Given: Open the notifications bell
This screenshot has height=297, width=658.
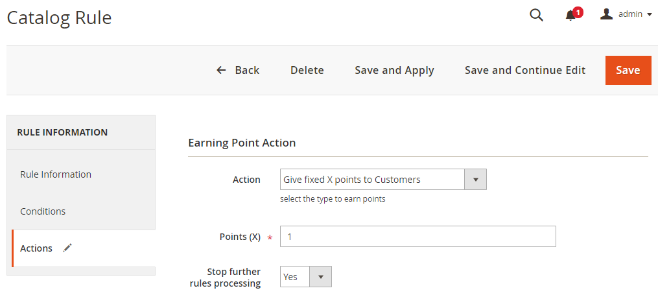Looking at the screenshot, I should pyautogui.click(x=570, y=15).
